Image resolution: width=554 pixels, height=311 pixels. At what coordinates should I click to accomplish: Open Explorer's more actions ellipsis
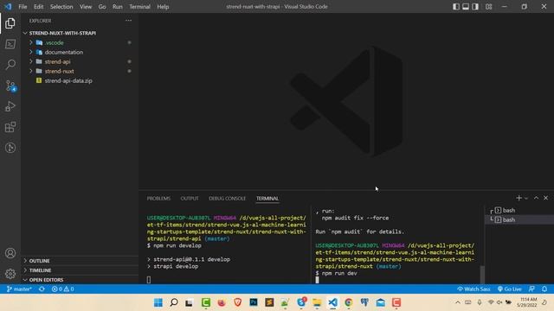pyautogui.click(x=128, y=21)
